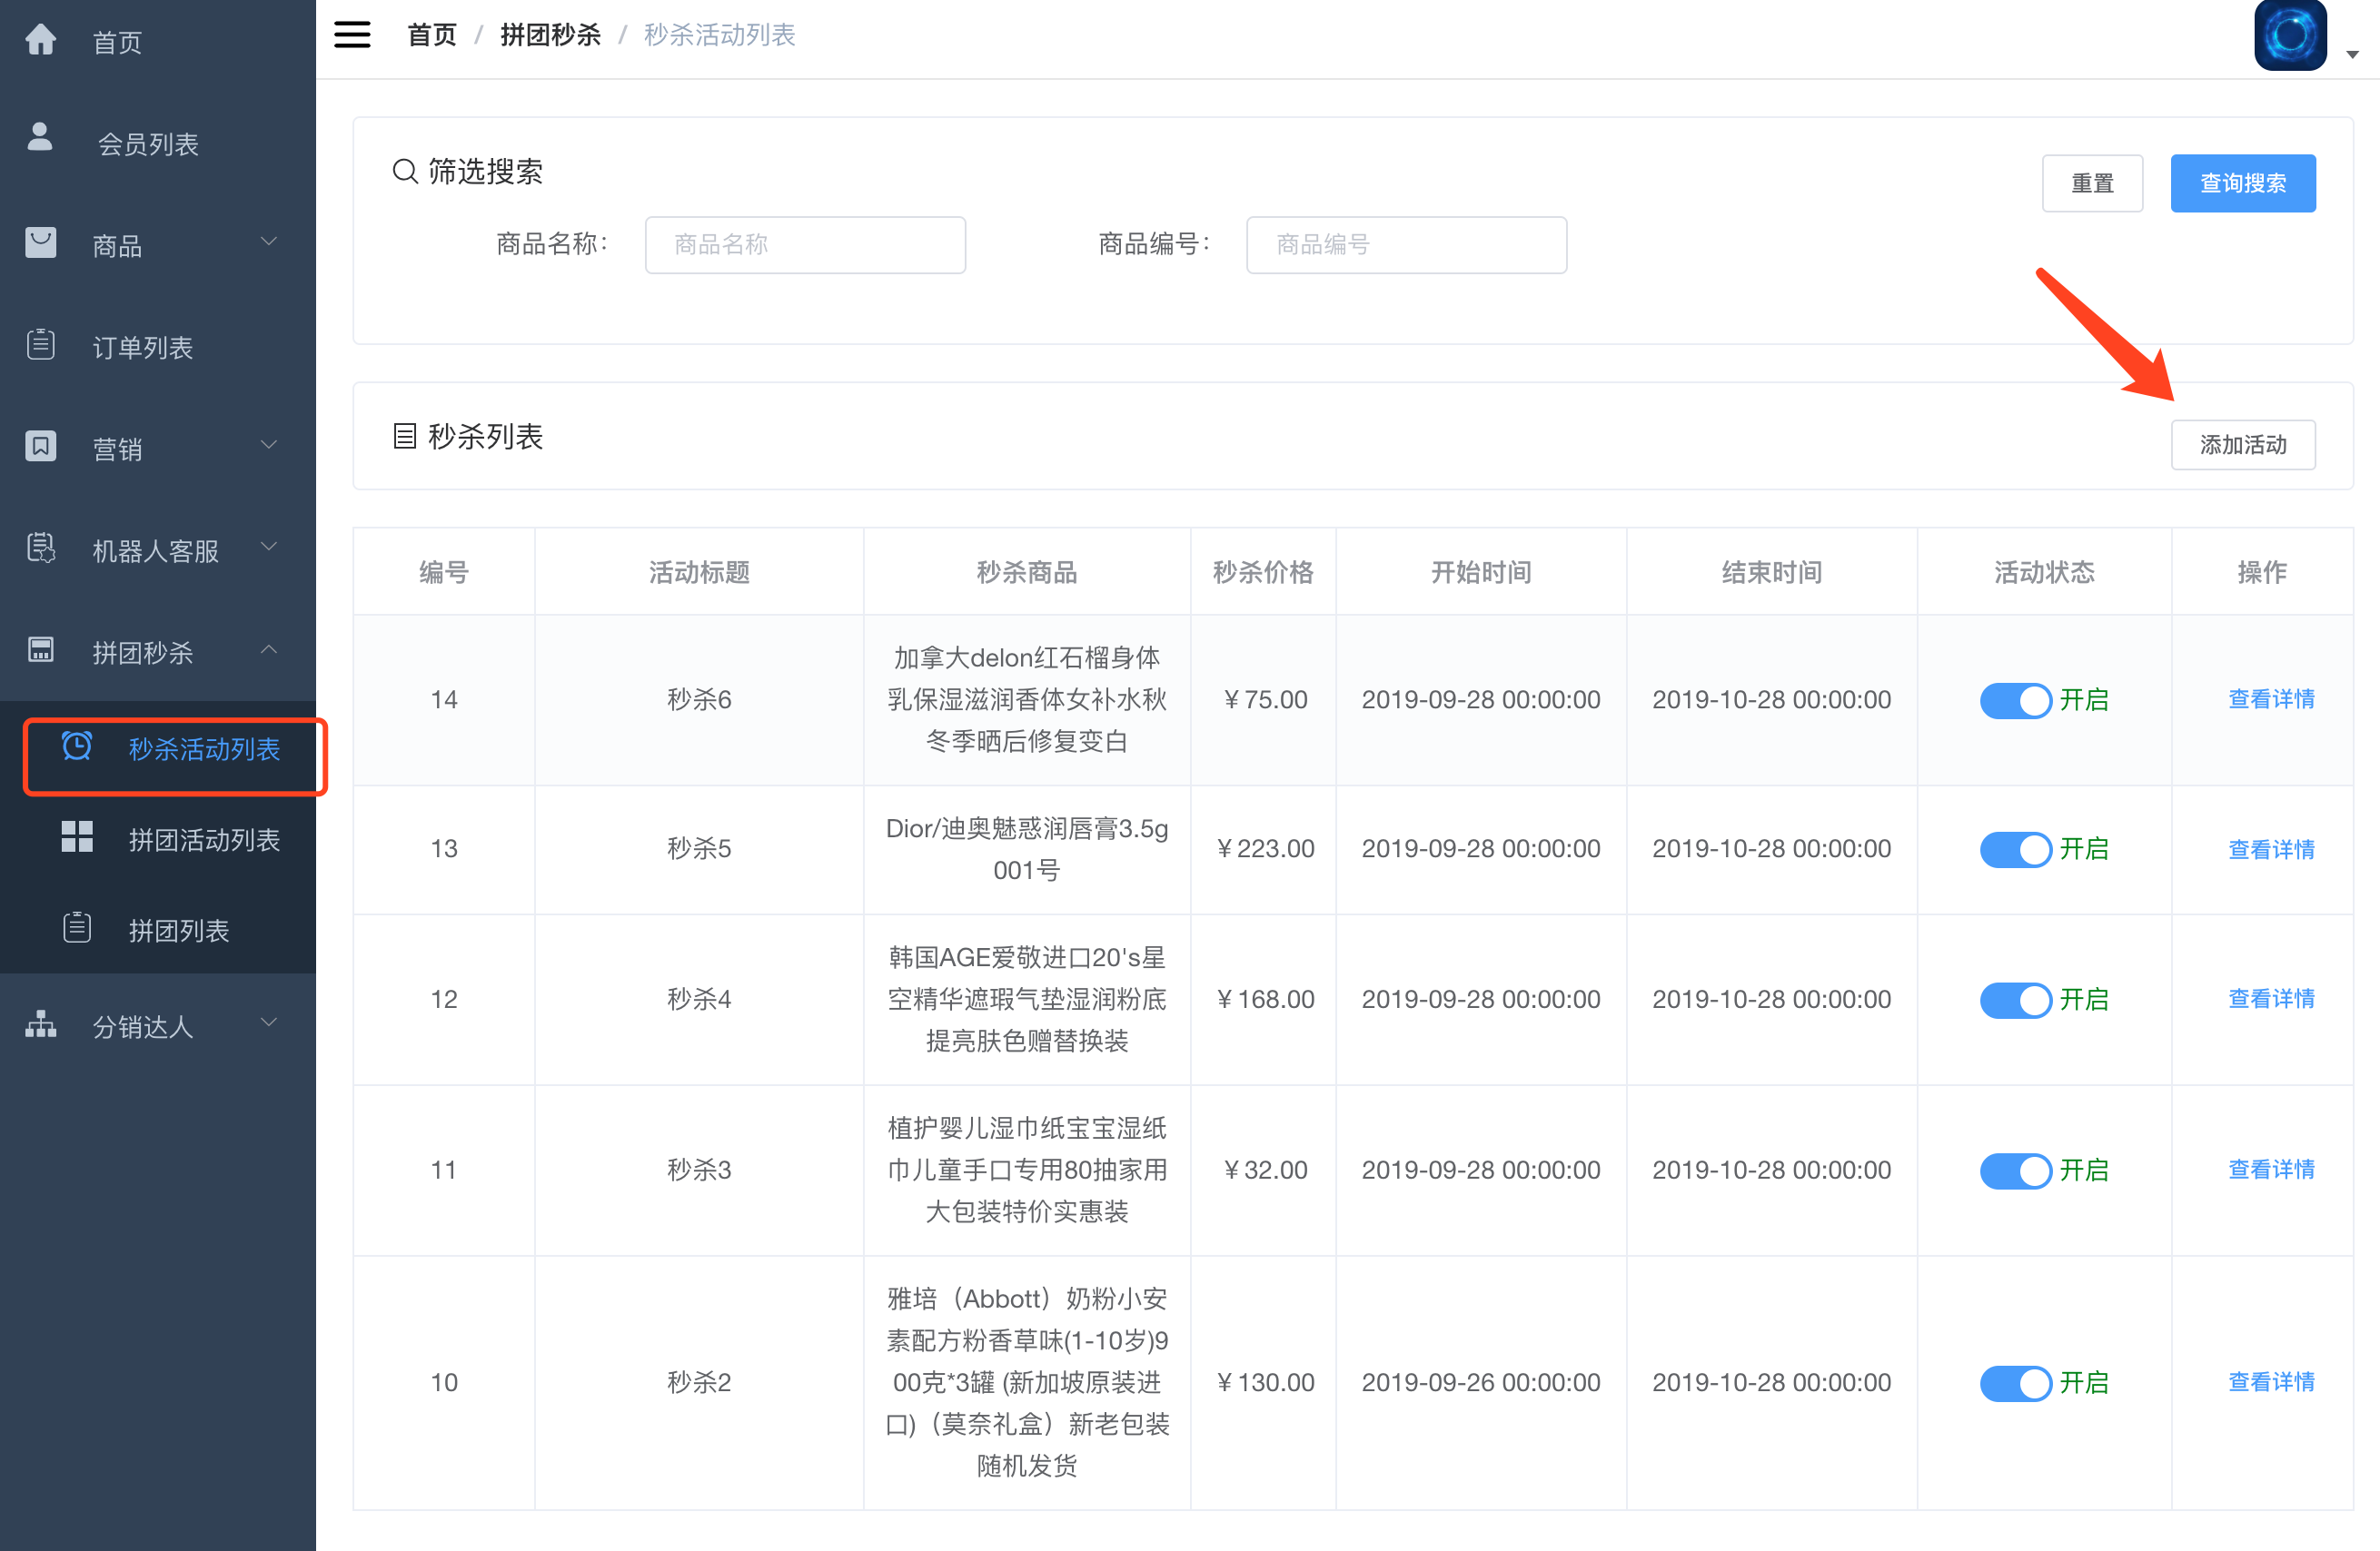Expand the 商品 submenu chevron
2380x1551 pixels.
[x=269, y=241]
